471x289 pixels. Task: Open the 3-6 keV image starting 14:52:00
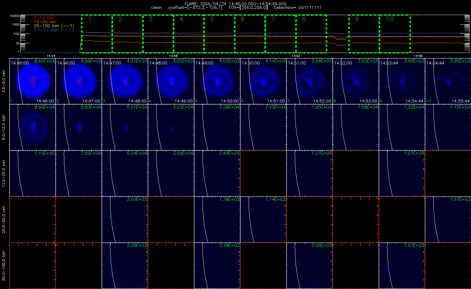click(356, 81)
